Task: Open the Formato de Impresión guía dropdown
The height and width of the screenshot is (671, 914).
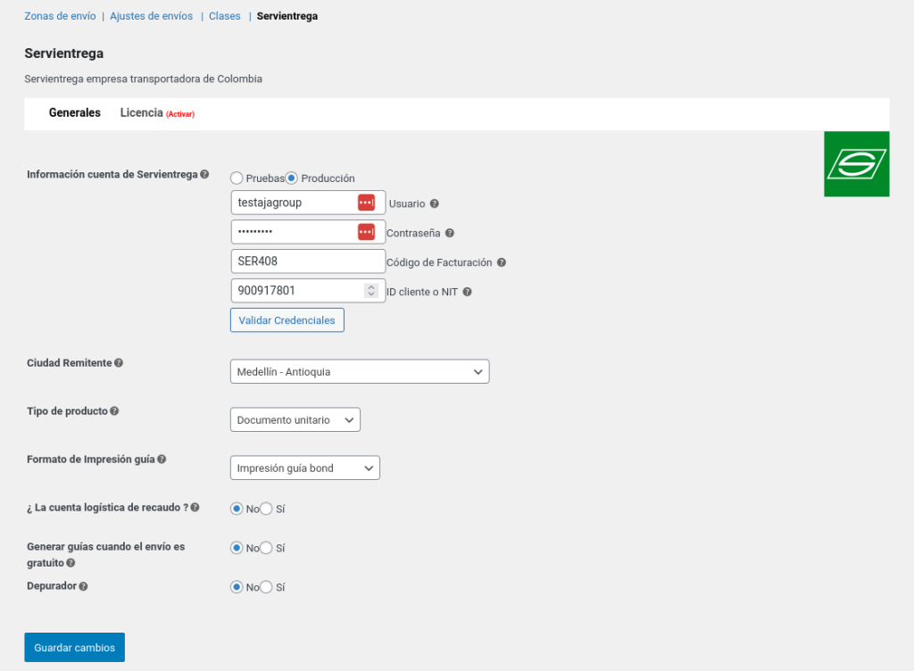Action: pyautogui.click(x=305, y=468)
